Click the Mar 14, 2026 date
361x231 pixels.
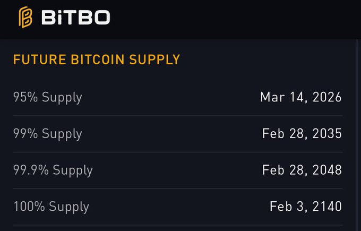[x=301, y=97]
